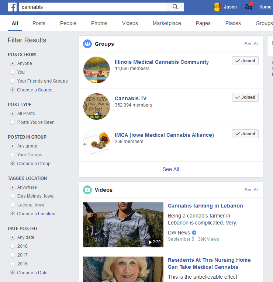Viewport: 273px width, 282px height.
Task: Click Cannabis.TV group thumbnail
Action: [96, 107]
